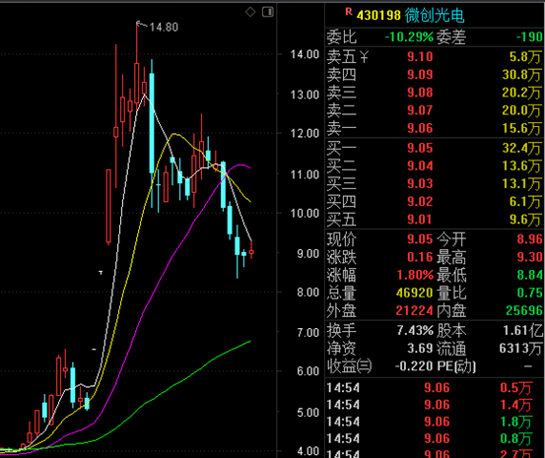
Task: Click the latest red candlestick near 9.00
Action: click(x=251, y=251)
